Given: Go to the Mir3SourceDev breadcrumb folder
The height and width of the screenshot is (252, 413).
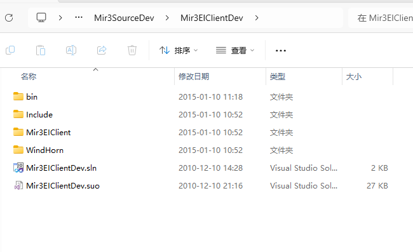Looking at the screenshot, I should [124, 18].
